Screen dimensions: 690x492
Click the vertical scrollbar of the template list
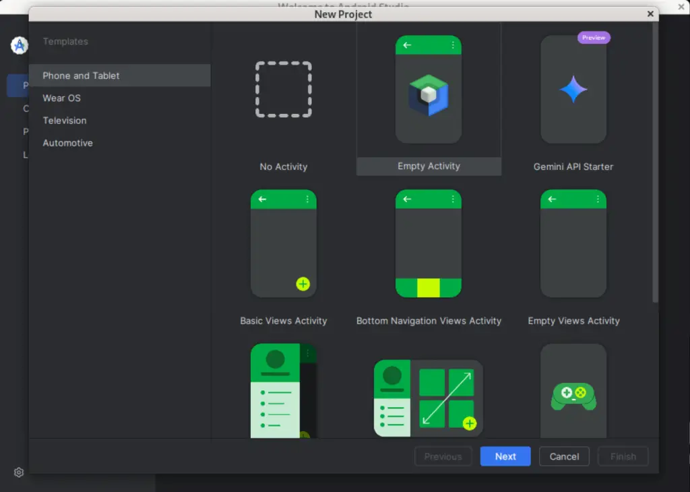tap(654, 162)
